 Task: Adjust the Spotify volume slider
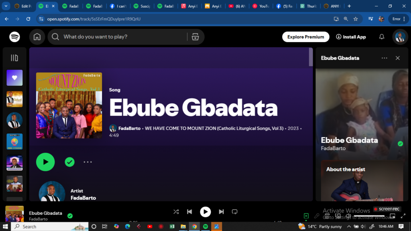point(369,216)
